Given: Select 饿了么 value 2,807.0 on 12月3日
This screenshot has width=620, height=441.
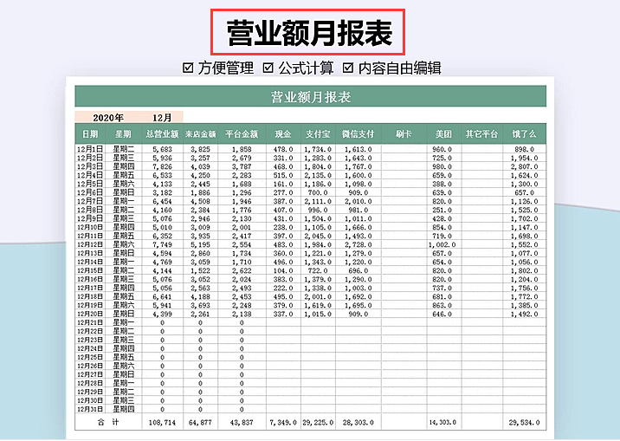Looking at the screenshot, I should 524,166.
